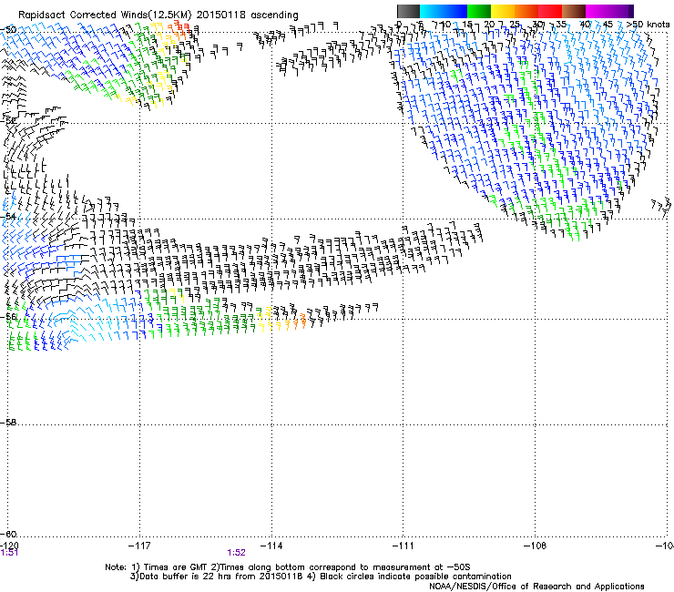Select the green 15-20 knots legend color
Viewport: 674px width, 592px height.
[479, 11]
